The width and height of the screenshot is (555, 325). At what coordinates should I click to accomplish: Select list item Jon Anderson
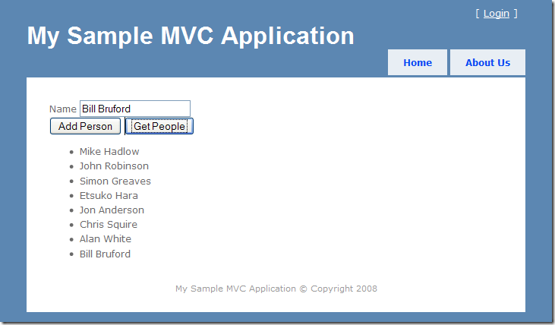[112, 210]
